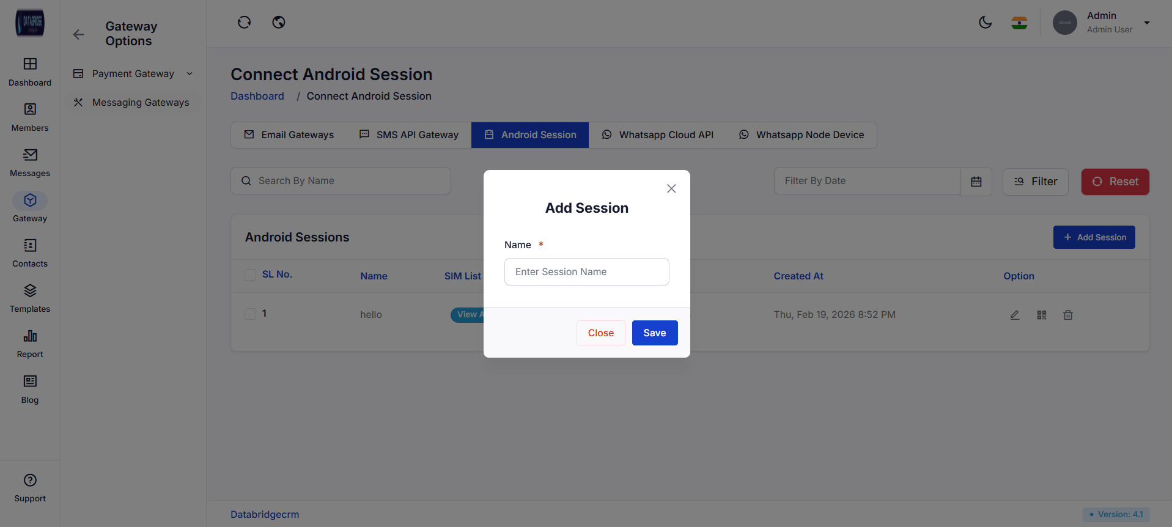Dismiss the dialog with the X icon
The width and height of the screenshot is (1172, 527).
pos(671,188)
